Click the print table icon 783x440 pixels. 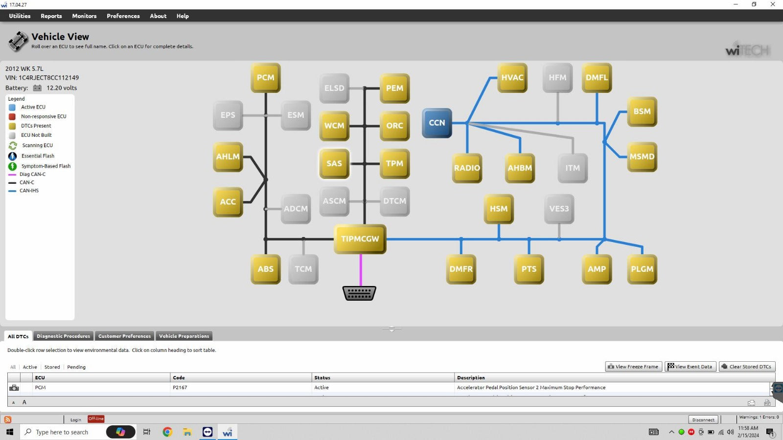[x=751, y=403]
